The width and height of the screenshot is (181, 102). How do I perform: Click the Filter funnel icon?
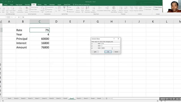click(x=64, y=9)
